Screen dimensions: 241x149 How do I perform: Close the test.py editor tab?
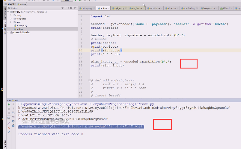109,8
